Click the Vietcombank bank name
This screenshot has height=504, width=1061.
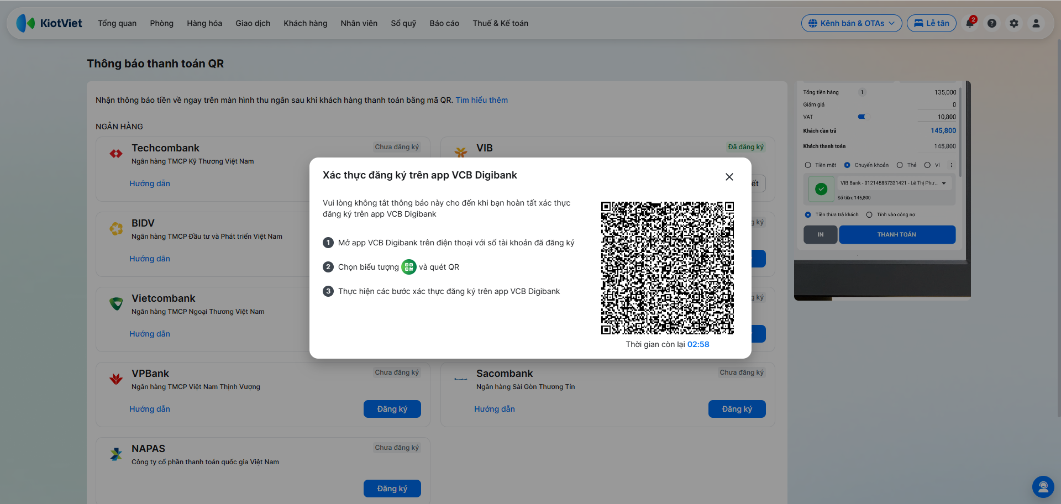164,298
